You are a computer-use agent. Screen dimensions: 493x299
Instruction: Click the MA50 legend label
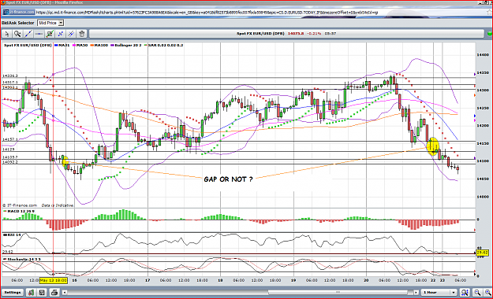point(80,45)
